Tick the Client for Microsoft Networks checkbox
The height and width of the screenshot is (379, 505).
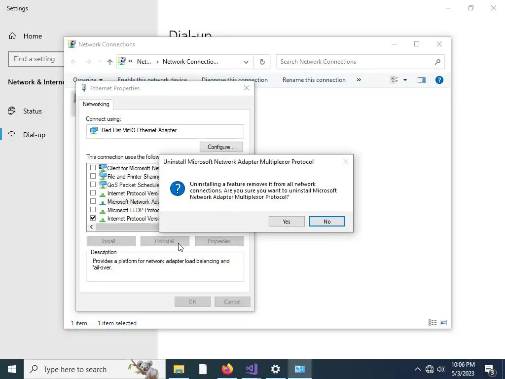[x=93, y=168]
